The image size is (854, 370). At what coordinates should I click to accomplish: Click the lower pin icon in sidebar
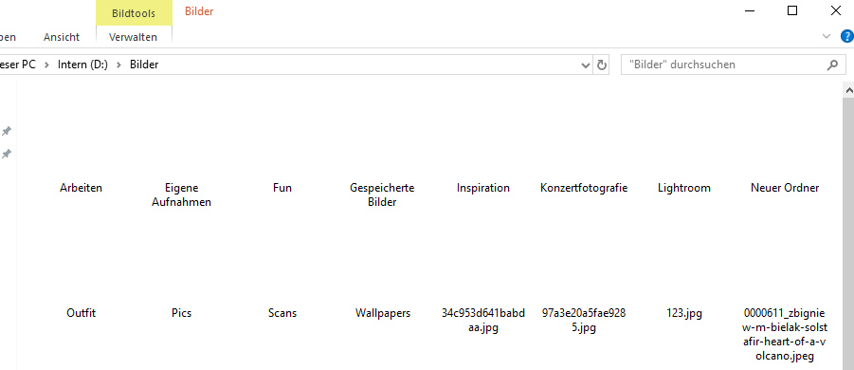7,155
